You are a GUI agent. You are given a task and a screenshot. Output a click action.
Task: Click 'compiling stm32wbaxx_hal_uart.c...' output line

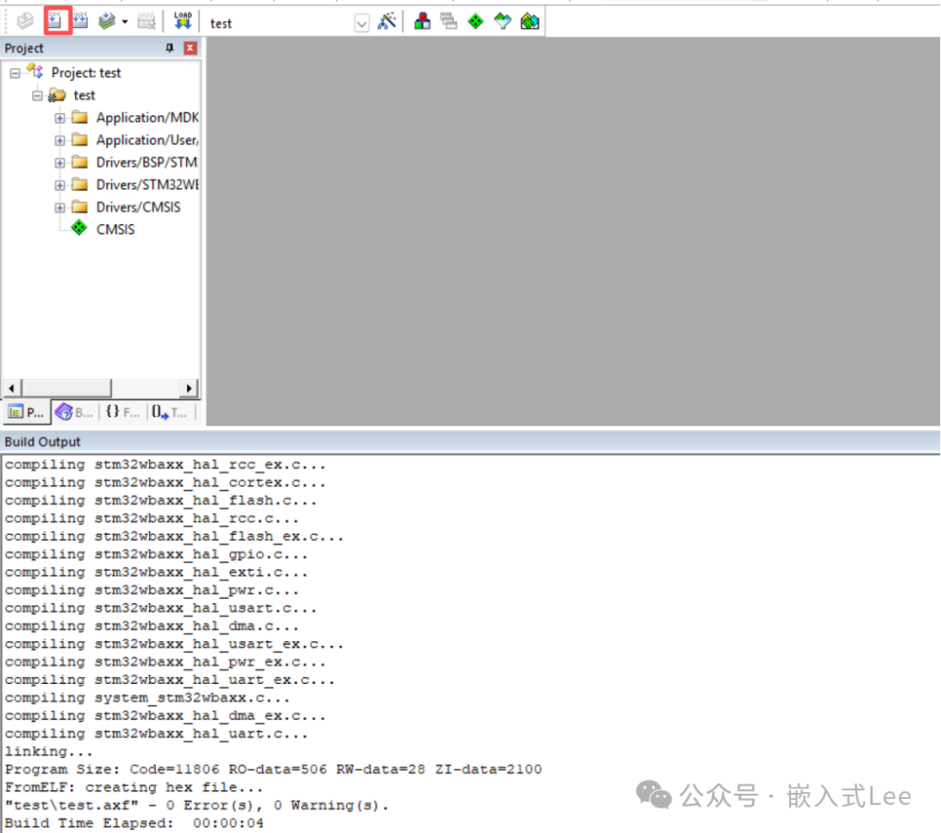pos(157,734)
